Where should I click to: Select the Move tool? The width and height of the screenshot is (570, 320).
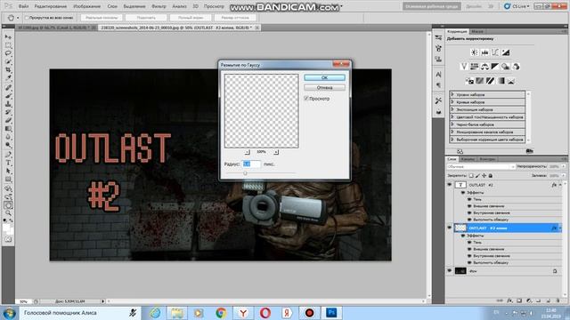click(8, 37)
